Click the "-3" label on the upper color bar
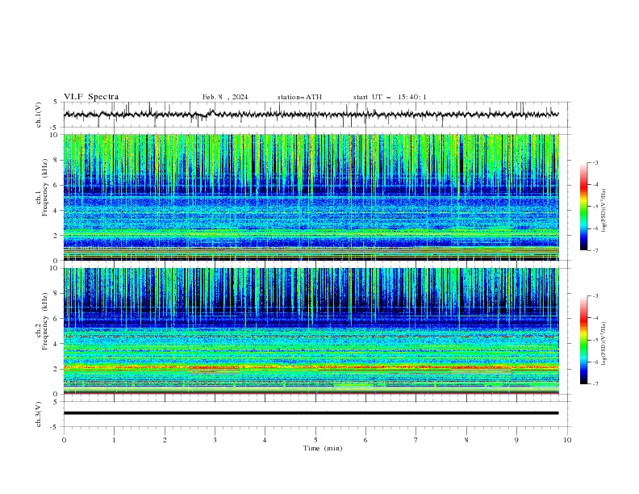This screenshot has width=639, height=494. [595, 162]
